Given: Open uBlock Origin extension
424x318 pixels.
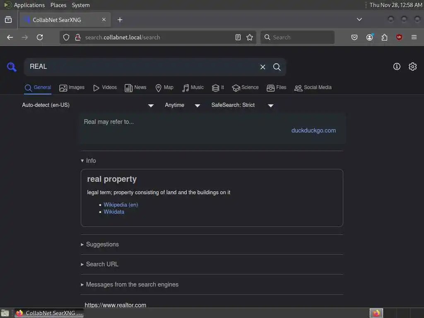Looking at the screenshot, I should coord(399,37).
